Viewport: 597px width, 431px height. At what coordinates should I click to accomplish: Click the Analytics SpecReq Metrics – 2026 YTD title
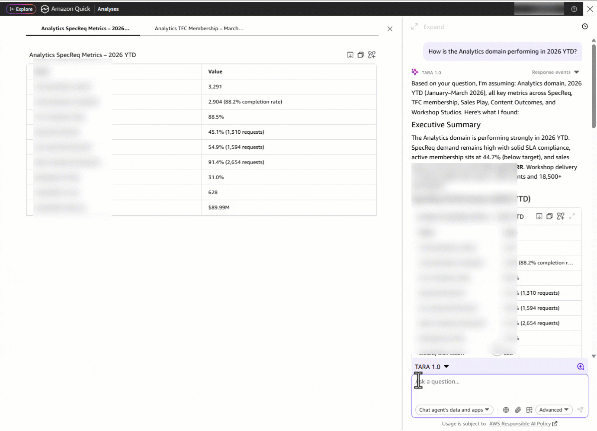tap(83, 55)
